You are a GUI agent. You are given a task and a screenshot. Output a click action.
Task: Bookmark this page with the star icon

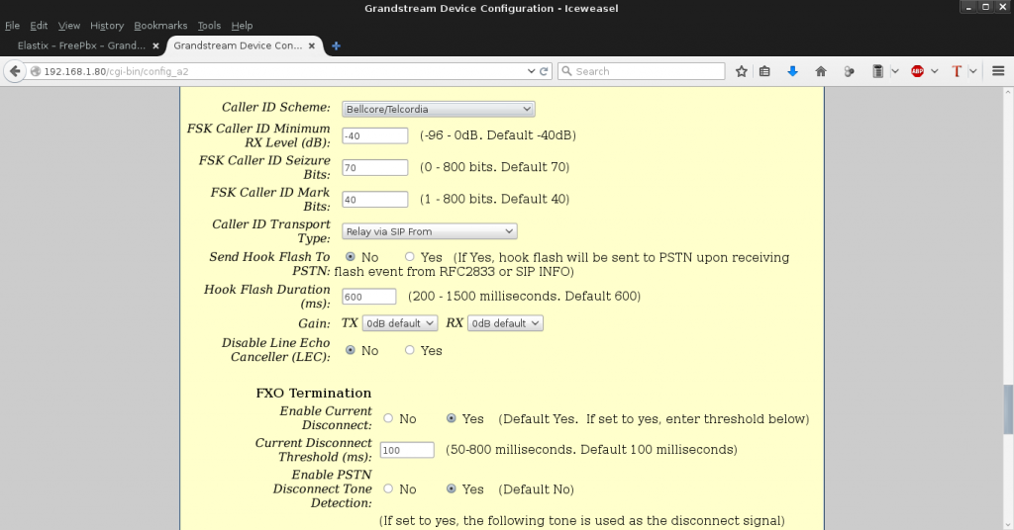(742, 71)
